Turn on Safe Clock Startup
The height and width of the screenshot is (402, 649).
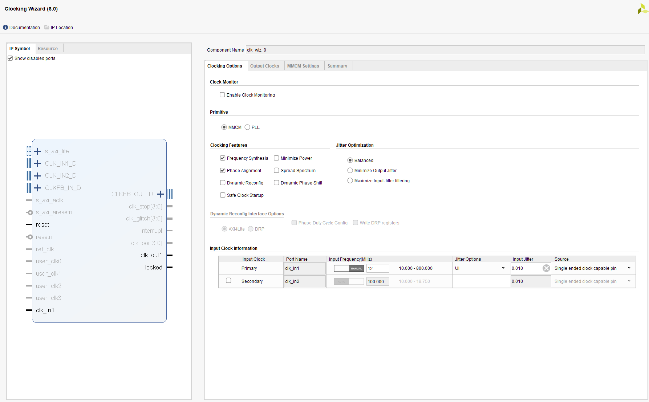(223, 195)
